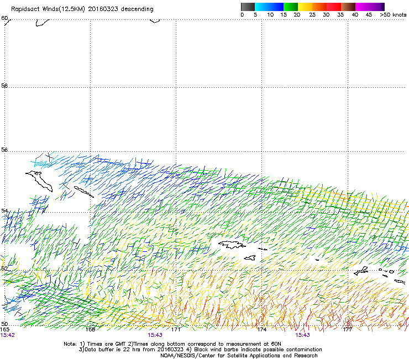Click the 'Data buffer is 22 hrs' note line
409x359 pixels.
click(200, 350)
